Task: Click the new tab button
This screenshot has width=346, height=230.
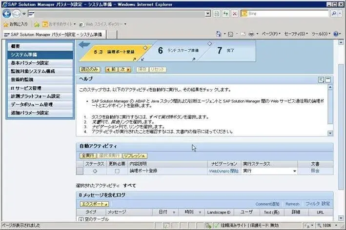Action: click(x=112, y=35)
